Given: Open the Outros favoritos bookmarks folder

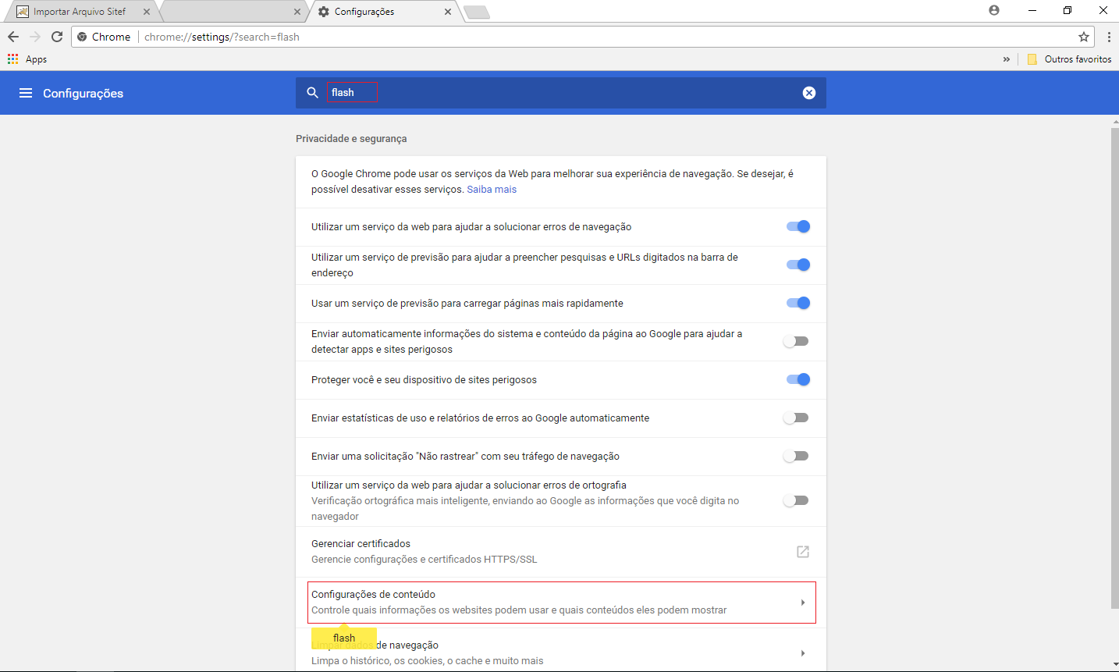Looking at the screenshot, I should [1069, 59].
